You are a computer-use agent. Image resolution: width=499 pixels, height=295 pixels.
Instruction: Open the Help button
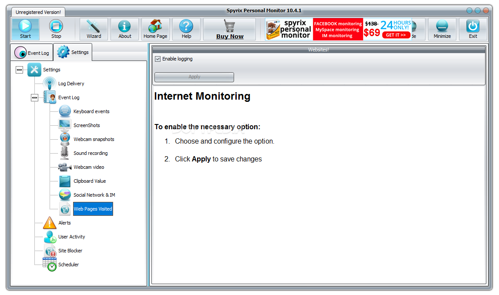187,29
